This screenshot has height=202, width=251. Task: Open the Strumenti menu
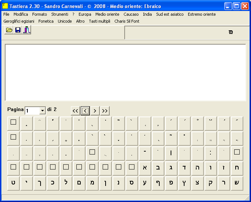(x=60, y=14)
